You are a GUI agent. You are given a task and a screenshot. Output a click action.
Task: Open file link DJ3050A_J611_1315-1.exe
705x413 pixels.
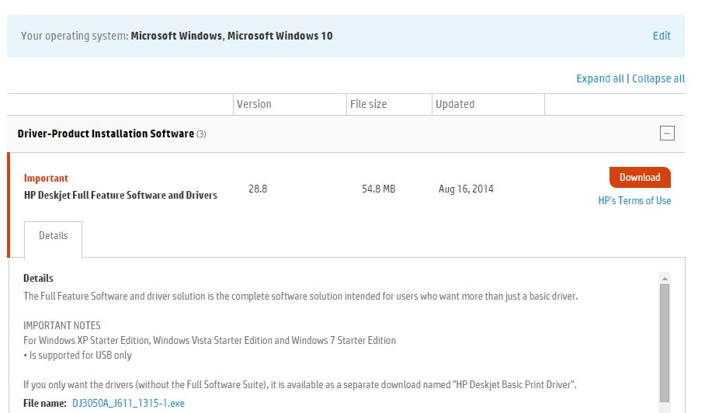pyautogui.click(x=128, y=404)
